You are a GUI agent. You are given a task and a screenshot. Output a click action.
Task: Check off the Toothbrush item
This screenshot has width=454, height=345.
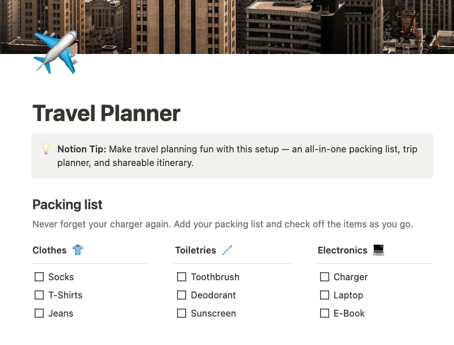click(182, 277)
